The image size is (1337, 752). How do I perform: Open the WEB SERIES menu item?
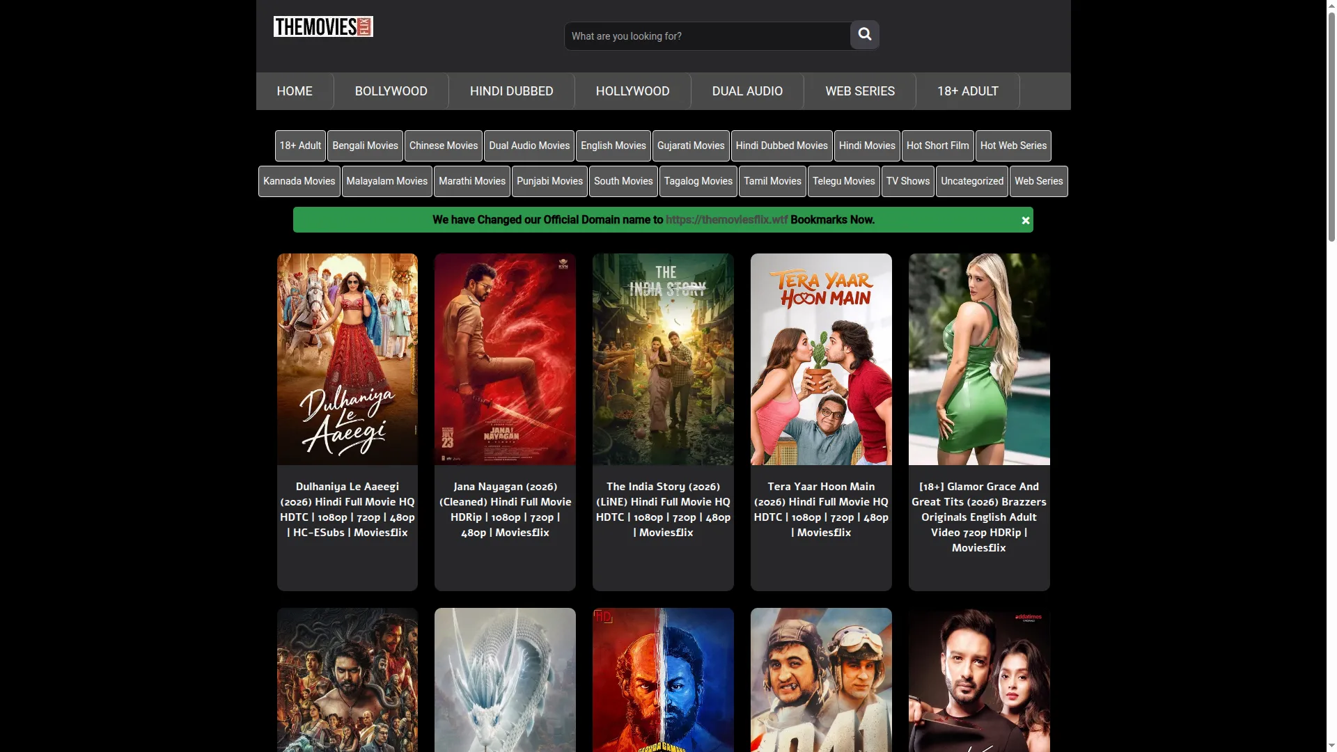(x=860, y=91)
